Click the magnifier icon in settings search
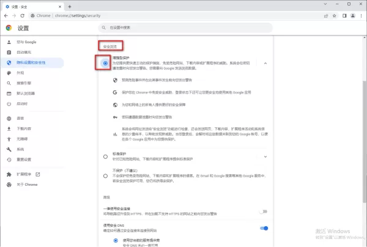 [104, 28]
